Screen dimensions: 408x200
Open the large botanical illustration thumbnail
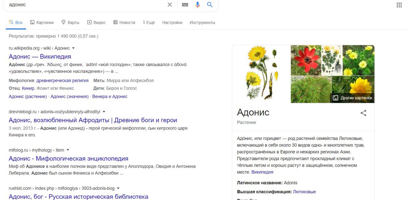261,74
